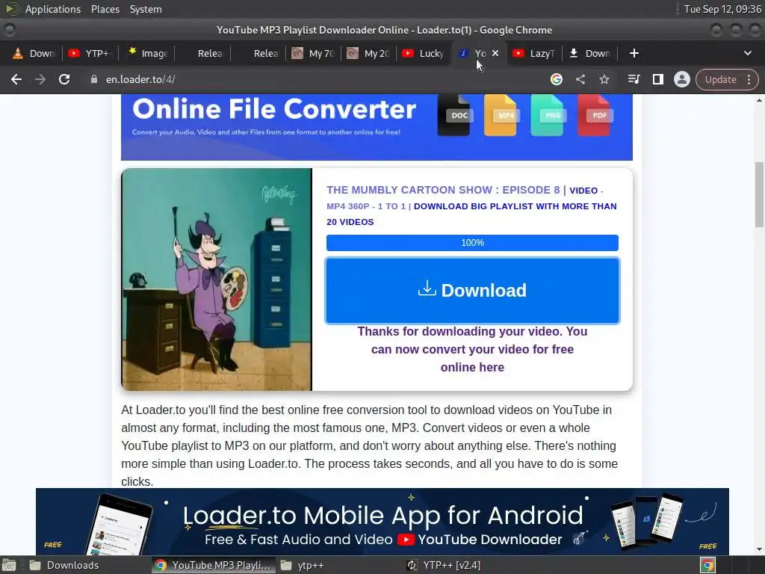The image size is (765, 574).
Task: Click the MP4 file icon in banner
Action: (x=501, y=115)
